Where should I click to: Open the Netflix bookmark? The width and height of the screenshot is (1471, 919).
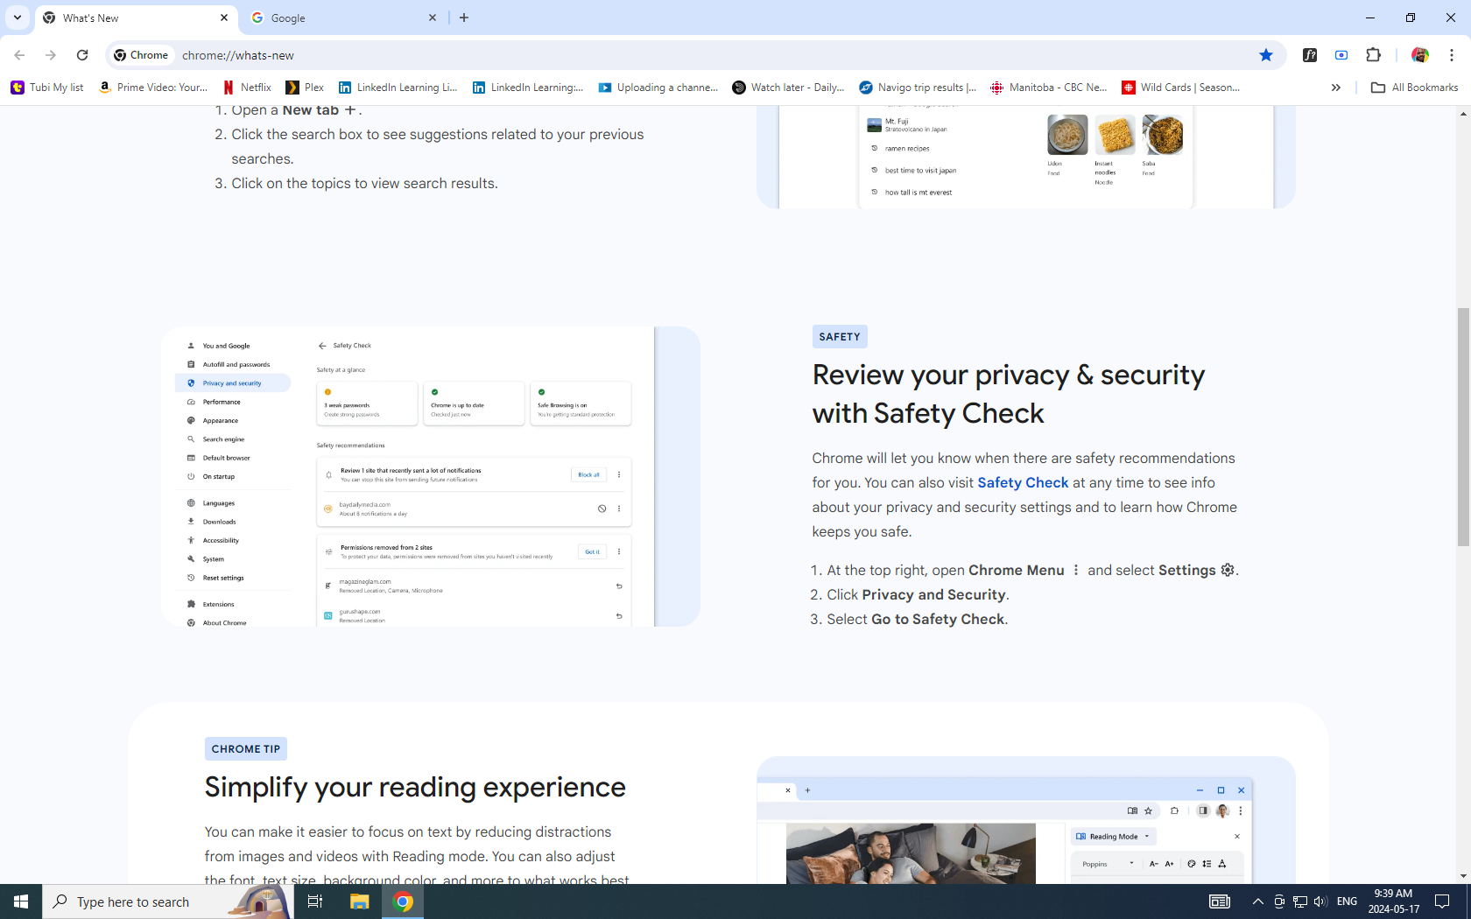tap(247, 88)
